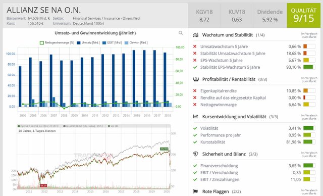Click the Kursentwicklung und Volatilität line-chart icon

coord(196,117)
